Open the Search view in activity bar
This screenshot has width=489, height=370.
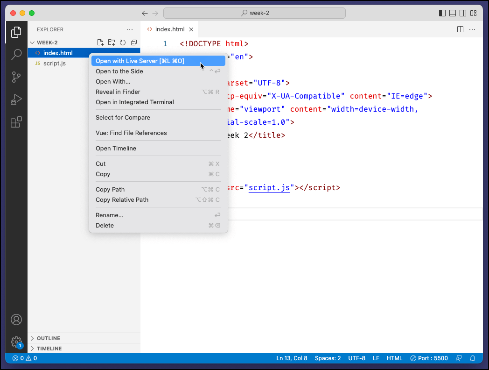(16, 55)
